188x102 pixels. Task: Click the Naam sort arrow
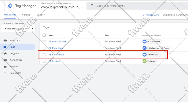(56, 35)
